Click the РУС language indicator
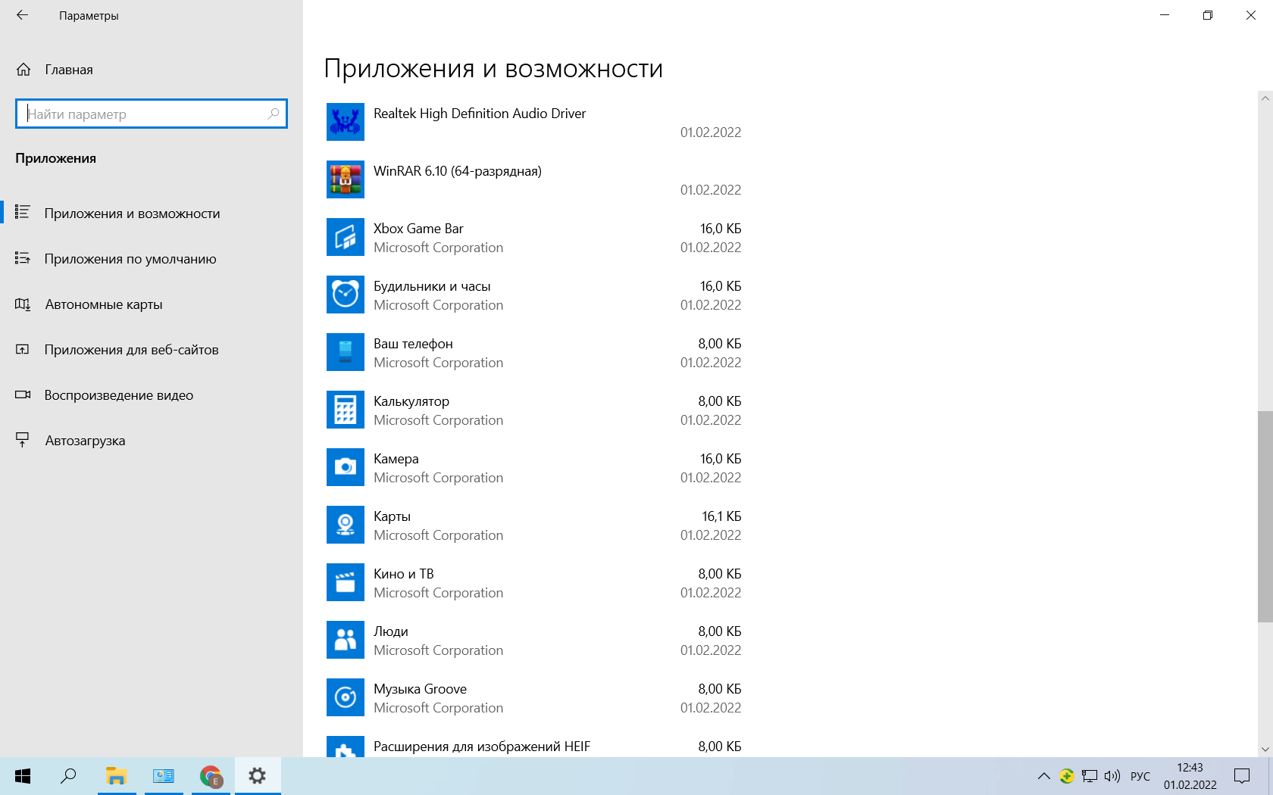The width and height of the screenshot is (1273, 795). coord(1140,776)
